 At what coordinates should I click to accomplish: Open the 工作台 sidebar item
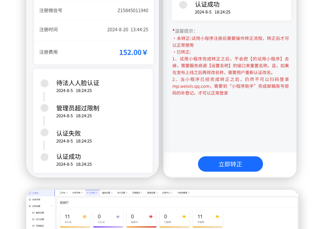pos(35,193)
